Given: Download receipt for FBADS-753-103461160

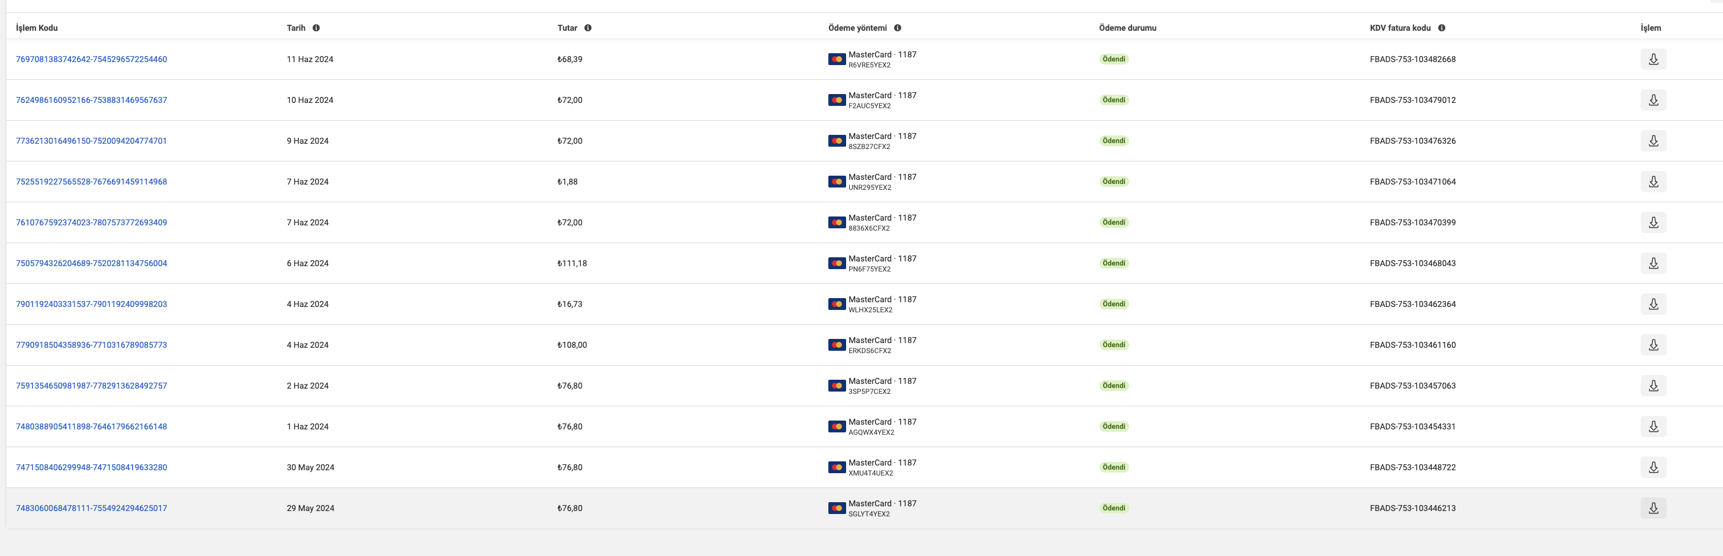Looking at the screenshot, I should pos(1653,344).
